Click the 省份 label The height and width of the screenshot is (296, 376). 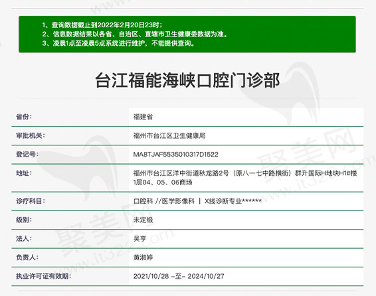click(24, 117)
